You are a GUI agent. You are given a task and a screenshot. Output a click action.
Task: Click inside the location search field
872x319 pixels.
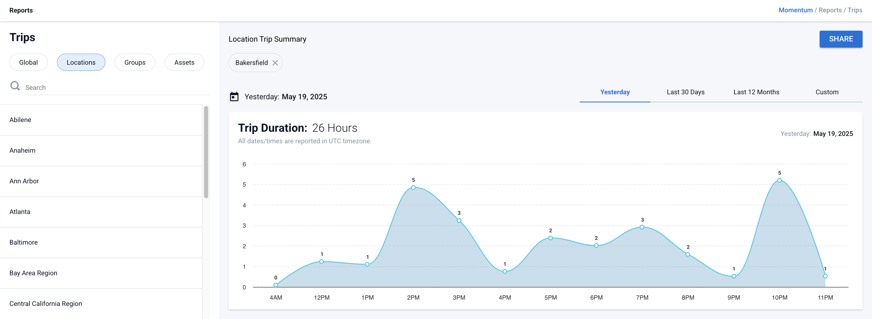pos(102,87)
